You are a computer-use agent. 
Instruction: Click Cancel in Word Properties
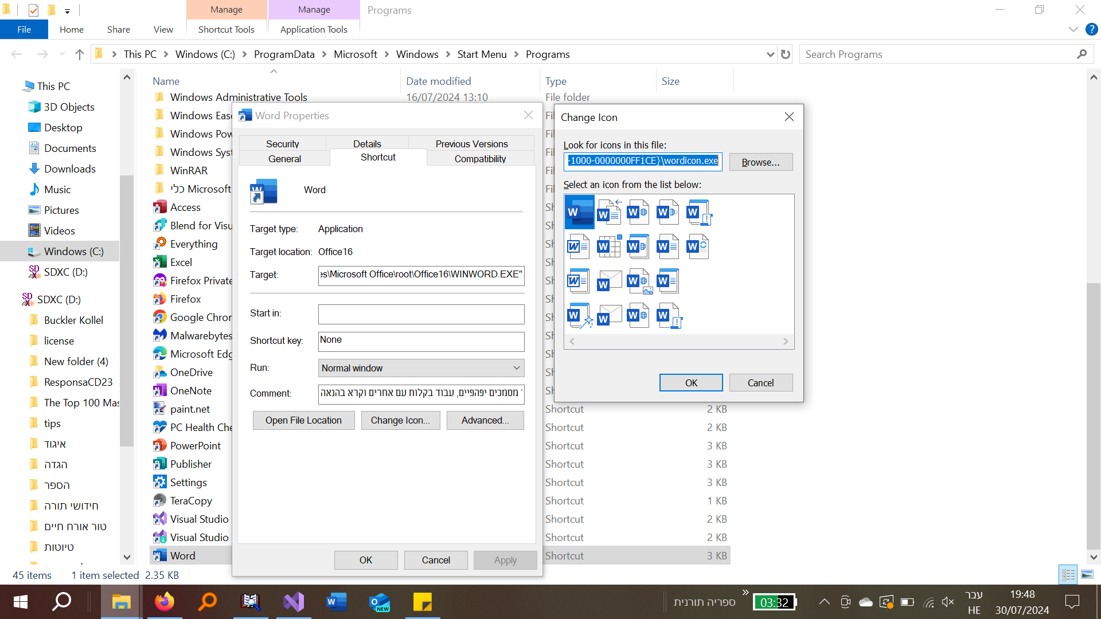tap(436, 560)
